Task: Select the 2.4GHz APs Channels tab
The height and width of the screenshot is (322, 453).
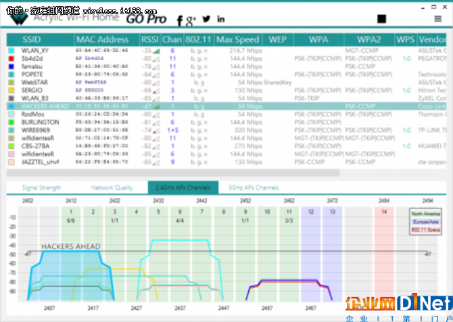Action: [x=183, y=187]
